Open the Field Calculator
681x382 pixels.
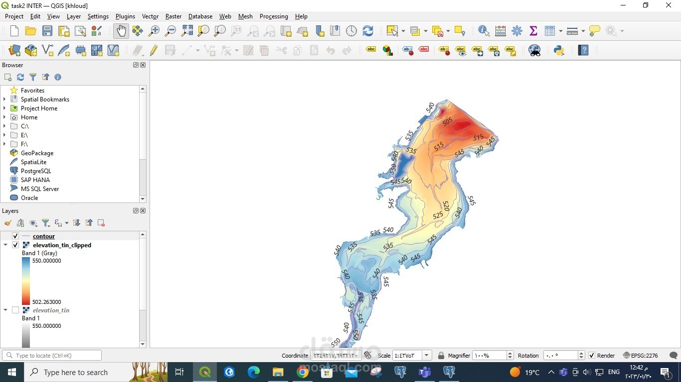click(501, 30)
